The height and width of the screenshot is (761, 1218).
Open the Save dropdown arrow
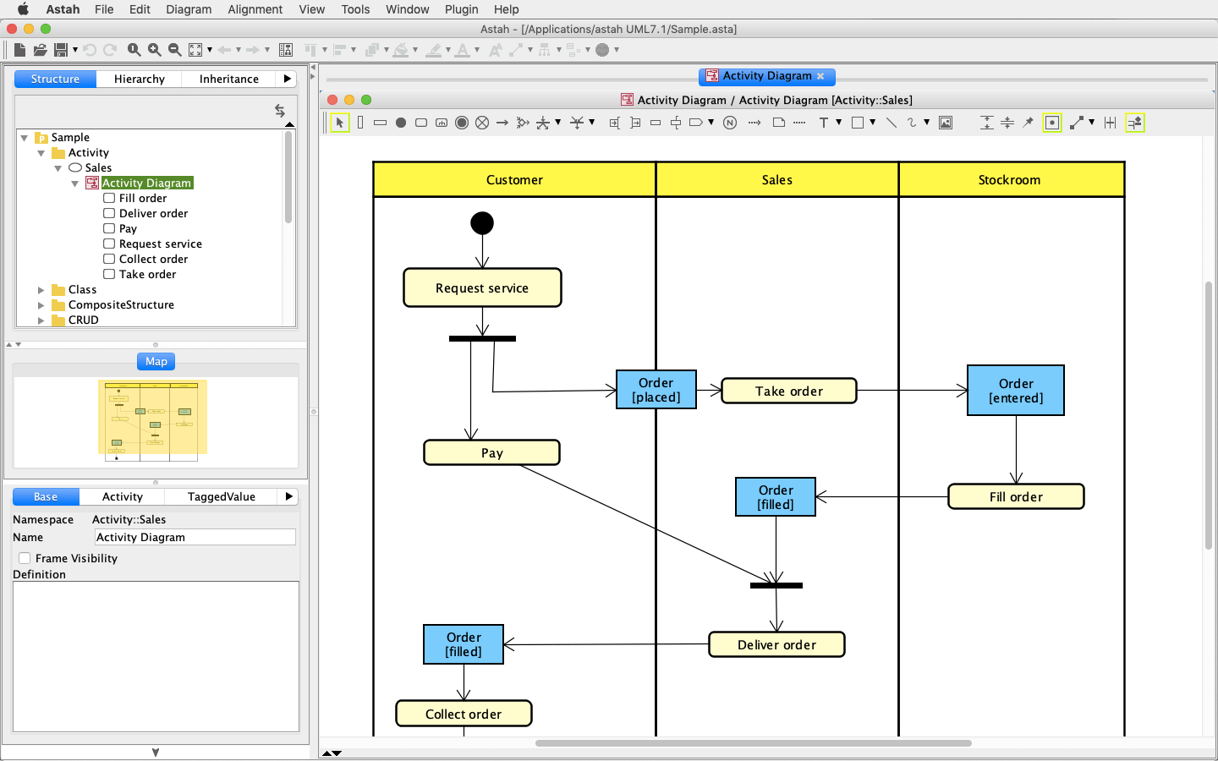pos(75,50)
